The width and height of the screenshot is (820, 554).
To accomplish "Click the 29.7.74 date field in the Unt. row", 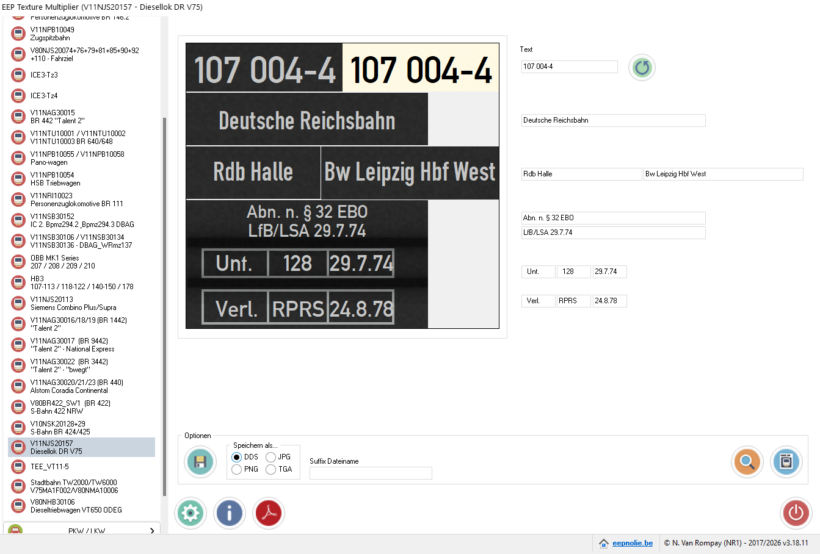I will pos(610,272).
